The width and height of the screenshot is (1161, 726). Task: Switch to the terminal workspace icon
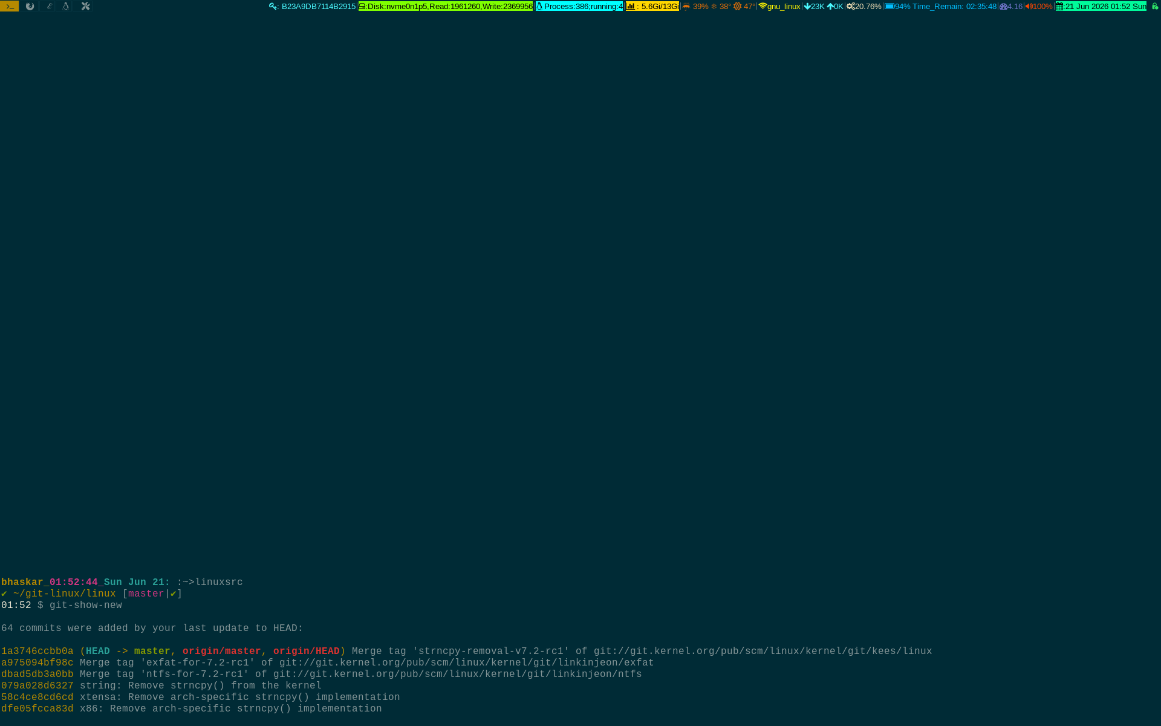(10, 6)
